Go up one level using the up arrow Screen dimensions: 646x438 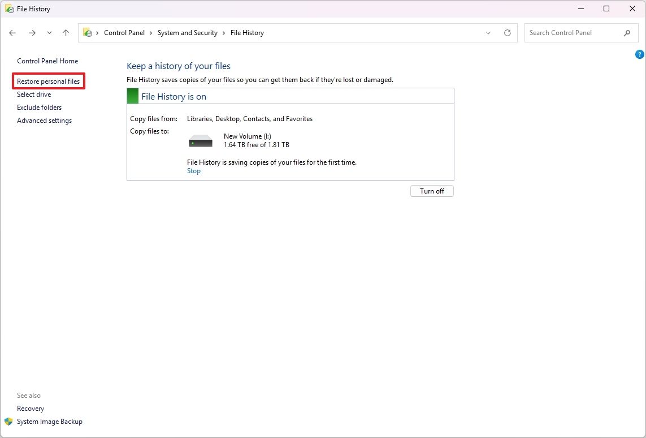pos(66,33)
